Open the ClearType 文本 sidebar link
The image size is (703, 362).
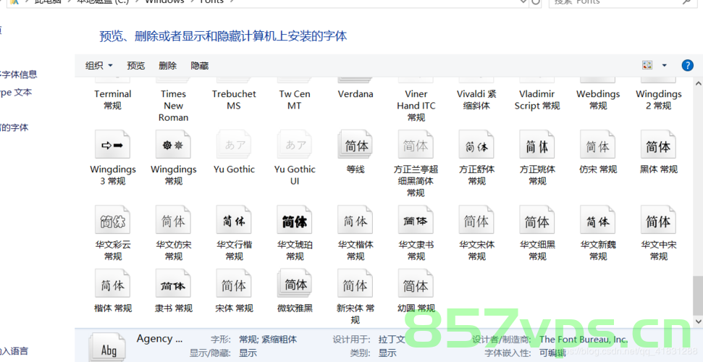pyautogui.click(x=16, y=93)
